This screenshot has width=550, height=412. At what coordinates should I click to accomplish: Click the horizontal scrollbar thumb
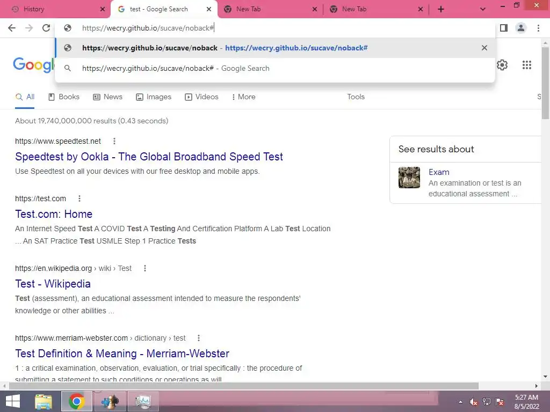point(244,386)
